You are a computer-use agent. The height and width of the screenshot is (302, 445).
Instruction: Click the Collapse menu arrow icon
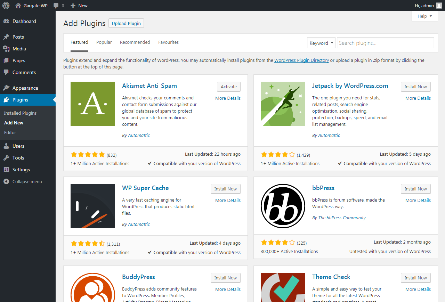click(x=6, y=181)
